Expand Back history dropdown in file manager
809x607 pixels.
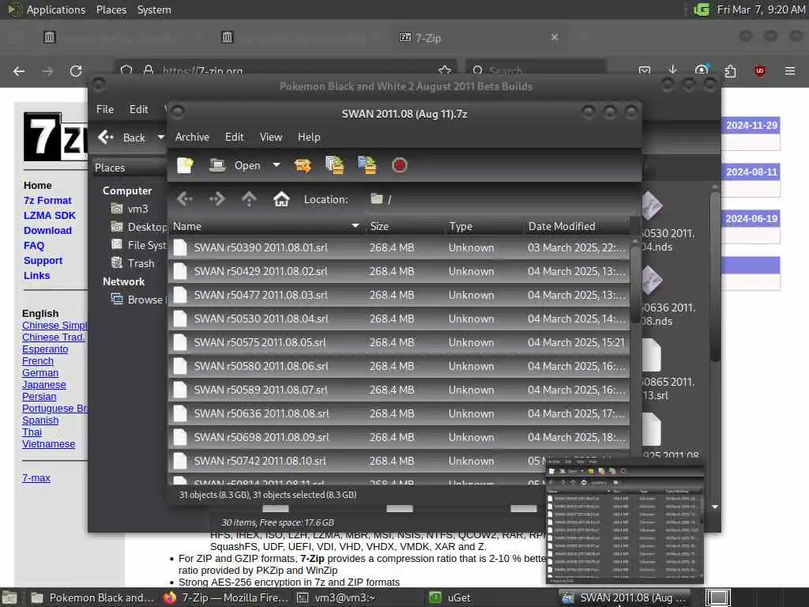click(x=160, y=138)
